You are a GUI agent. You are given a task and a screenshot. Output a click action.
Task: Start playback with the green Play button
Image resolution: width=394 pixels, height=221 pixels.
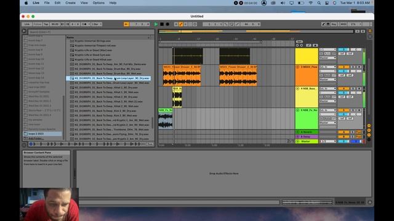coord(156,25)
